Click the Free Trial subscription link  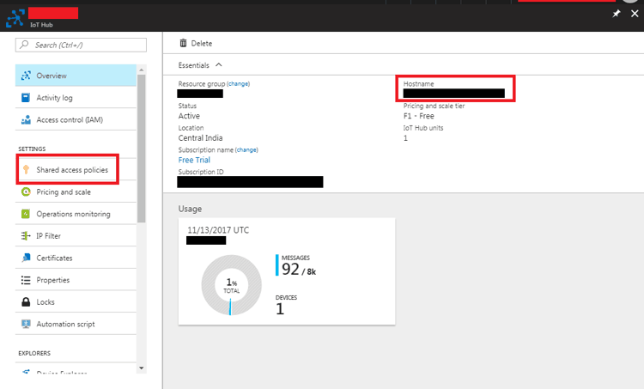tap(194, 160)
